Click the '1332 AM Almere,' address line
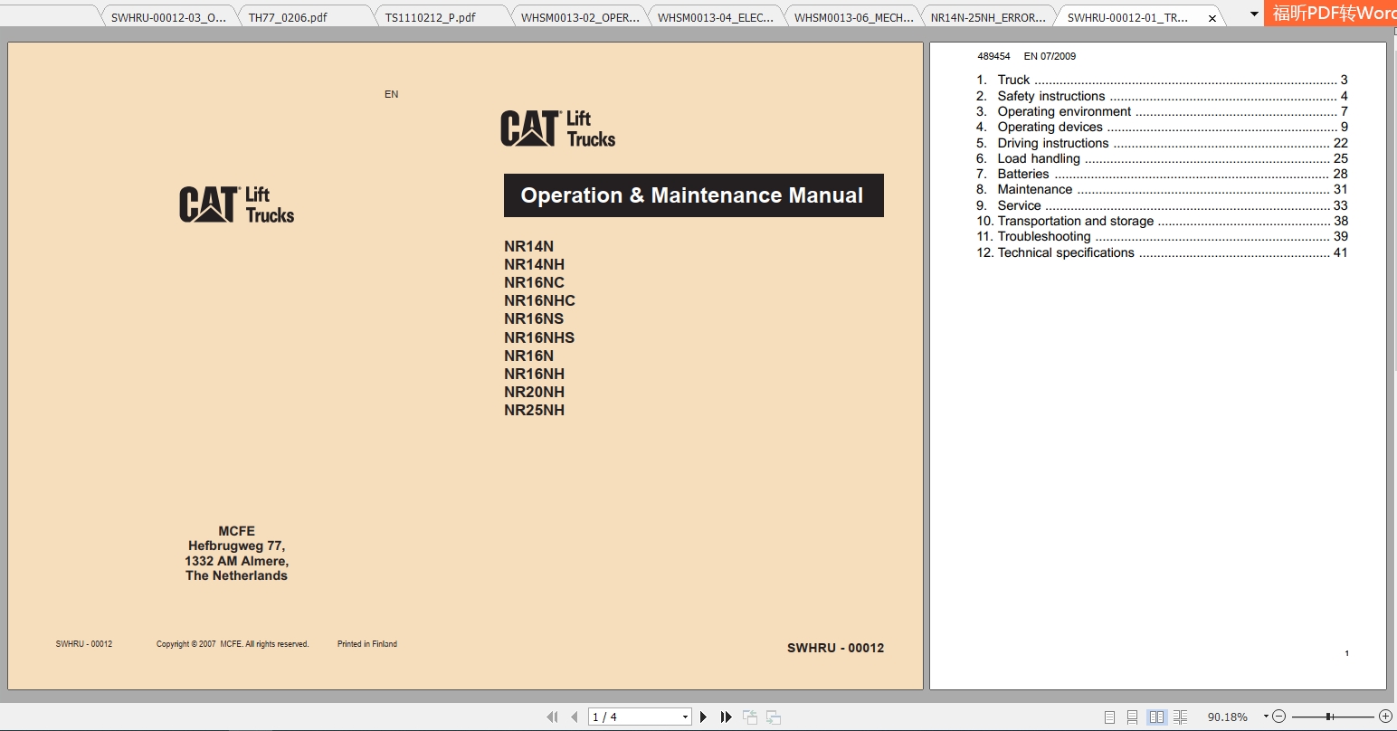Screen dimensions: 1397x731 (x=237, y=561)
